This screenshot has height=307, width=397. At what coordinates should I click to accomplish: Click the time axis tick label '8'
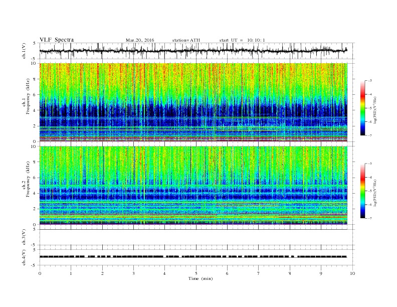290,273
